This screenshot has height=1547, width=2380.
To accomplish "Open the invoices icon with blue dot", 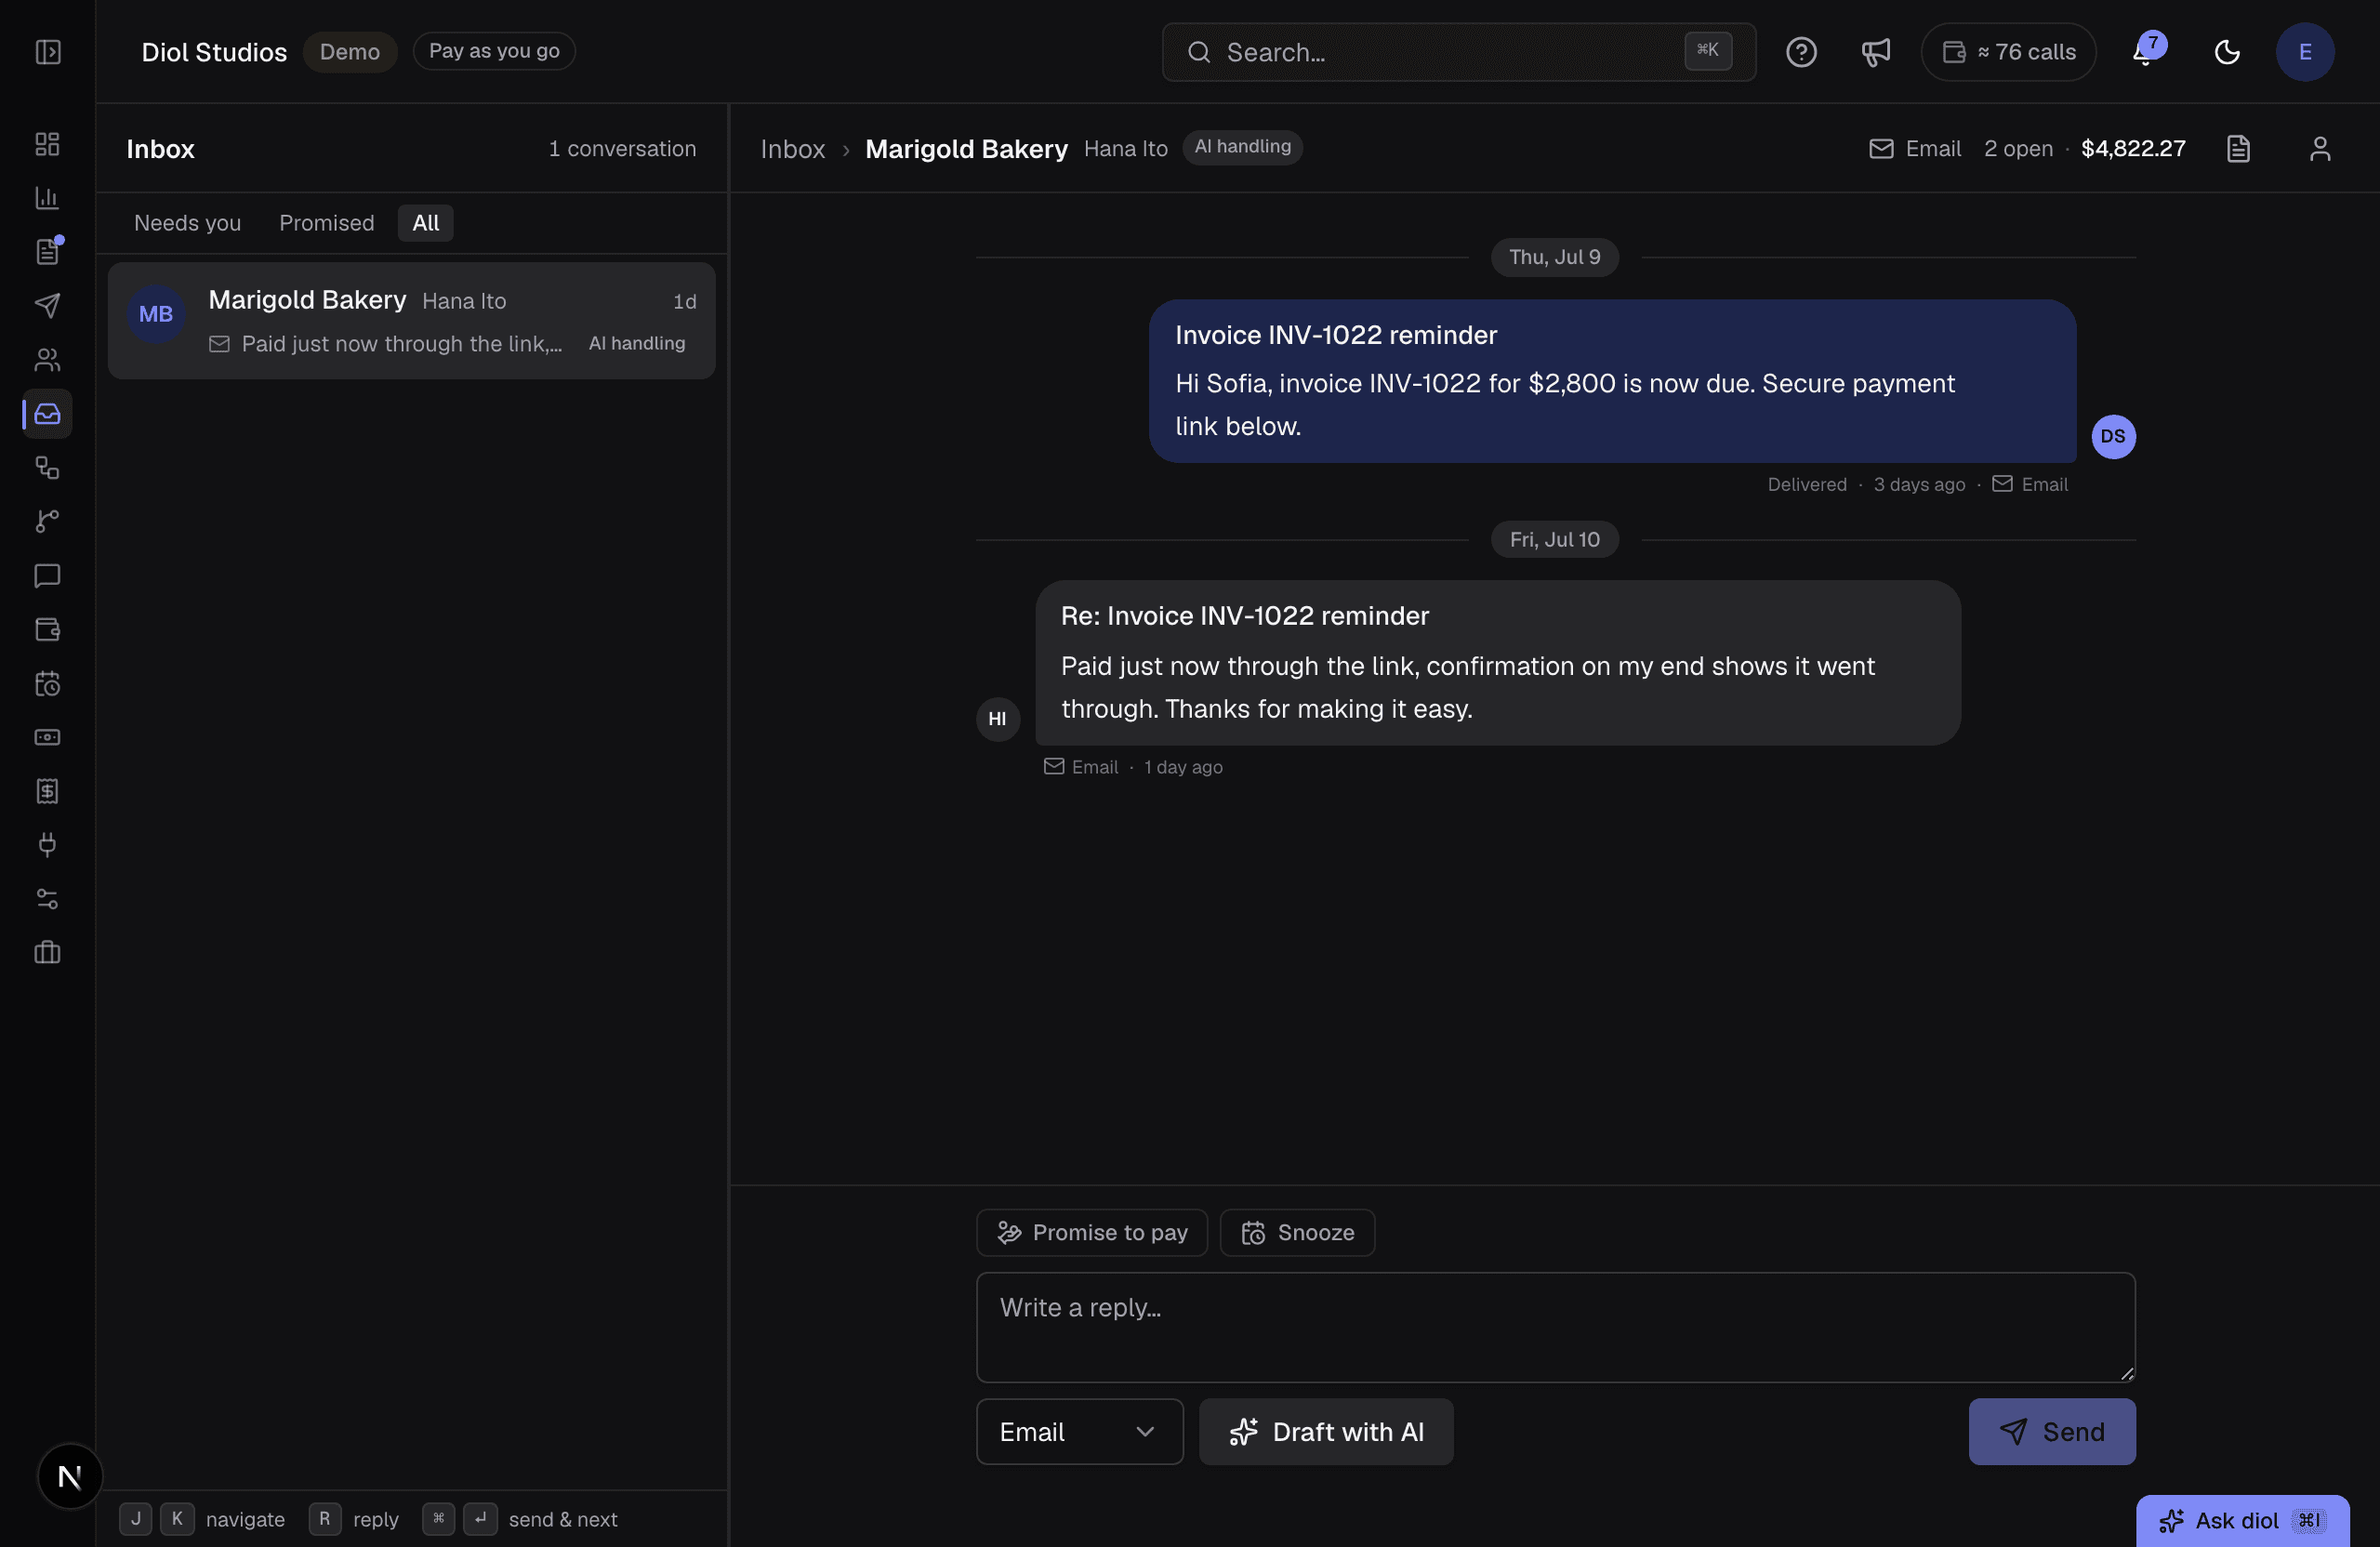I will point(47,252).
